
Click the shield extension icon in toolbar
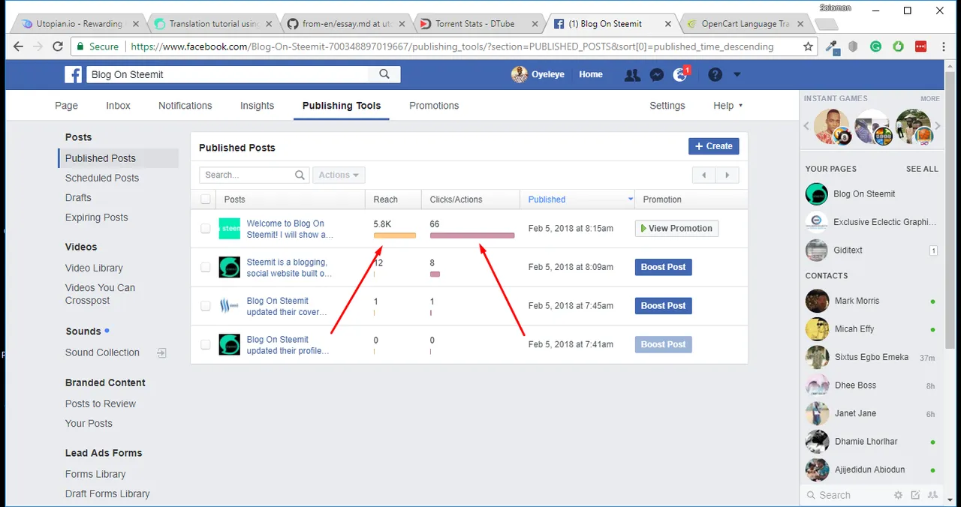pos(853,46)
